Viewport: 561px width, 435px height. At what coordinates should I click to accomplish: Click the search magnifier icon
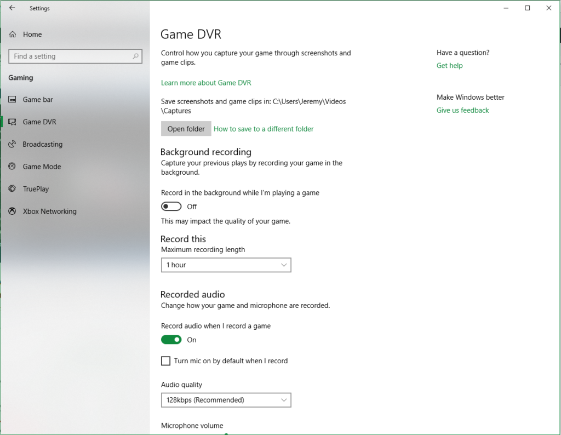point(135,56)
